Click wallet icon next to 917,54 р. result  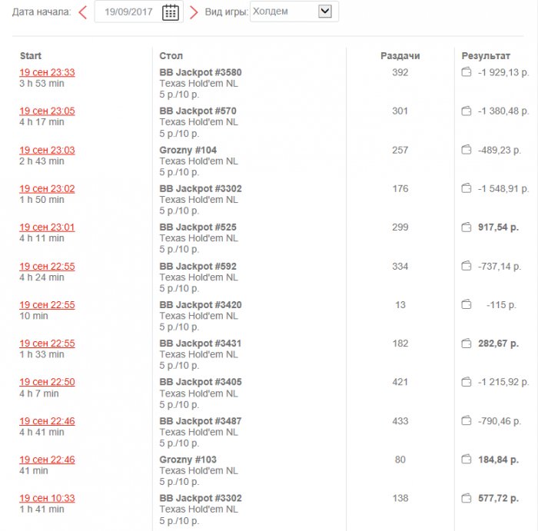[466, 227]
